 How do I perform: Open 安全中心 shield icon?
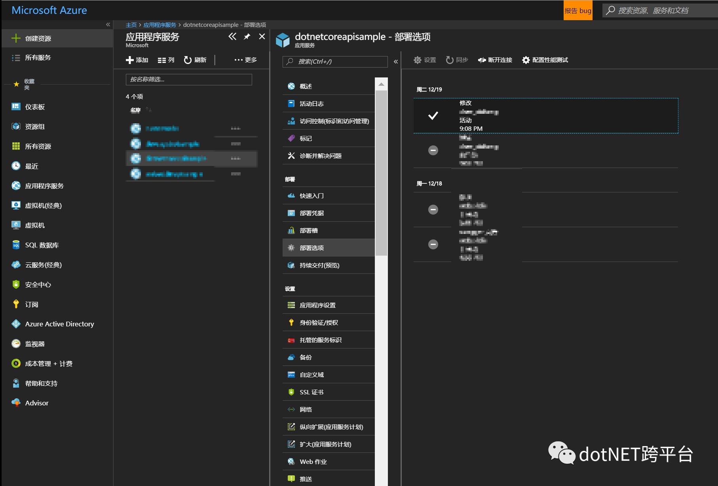[x=16, y=284]
